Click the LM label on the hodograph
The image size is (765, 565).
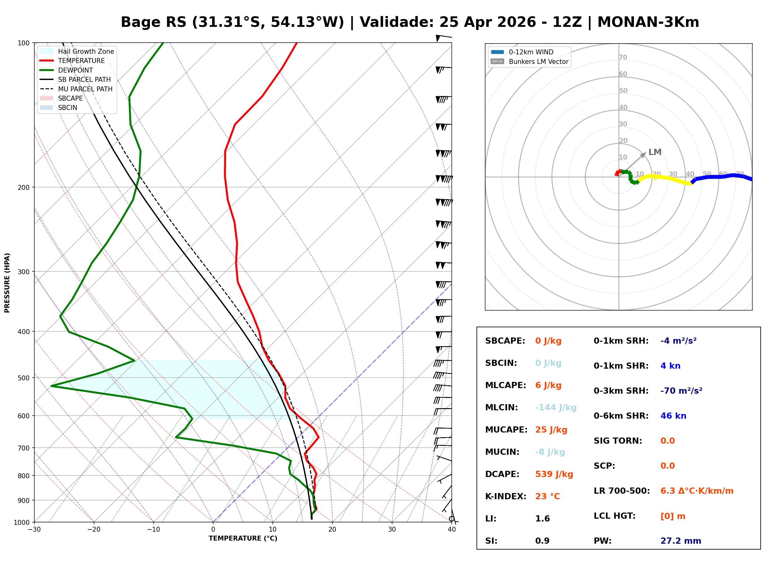(x=655, y=152)
